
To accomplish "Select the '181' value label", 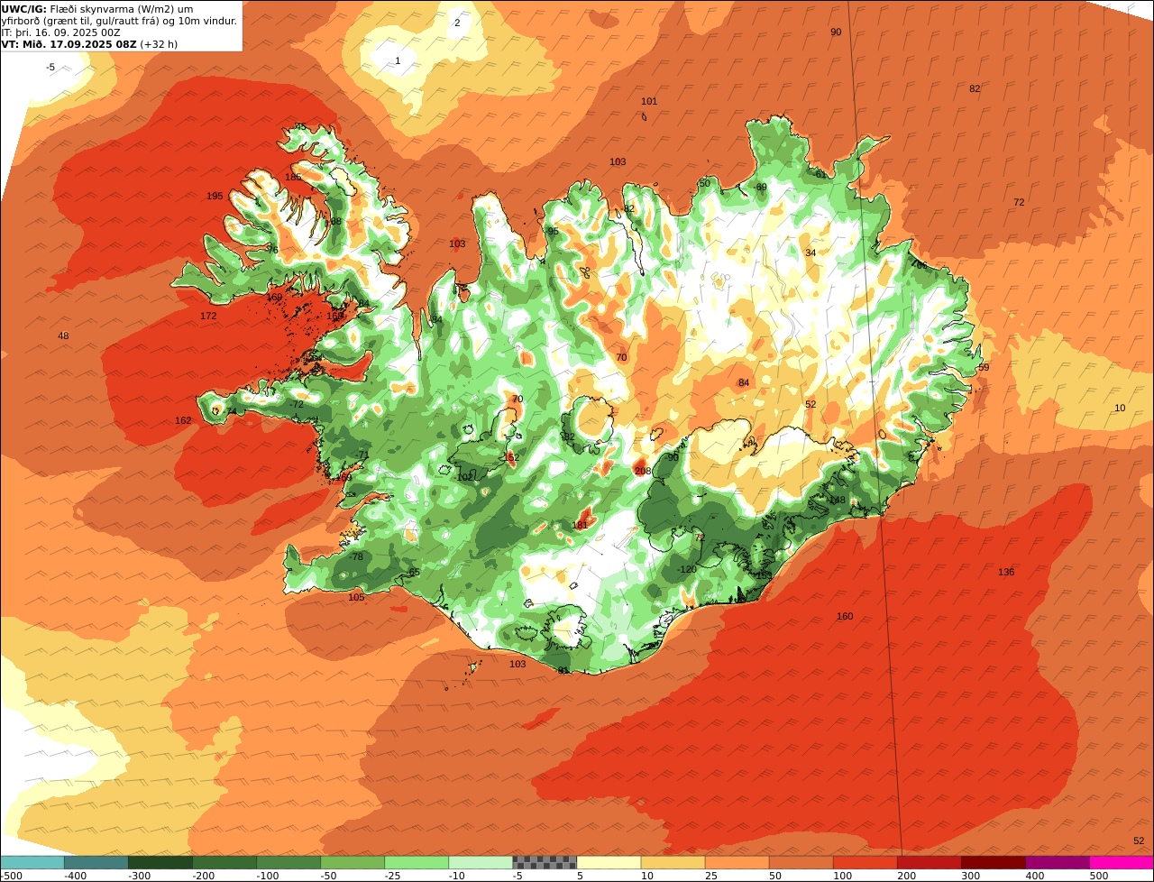I will point(580,525).
